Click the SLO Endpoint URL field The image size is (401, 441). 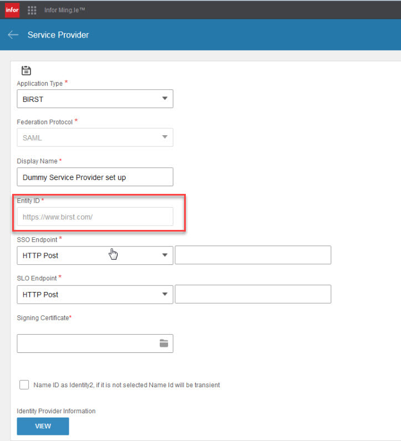pyautogui.click(x=253, y=294)
